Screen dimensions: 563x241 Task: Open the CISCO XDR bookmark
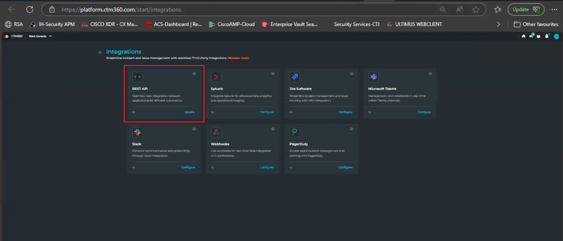pos(110,24)
